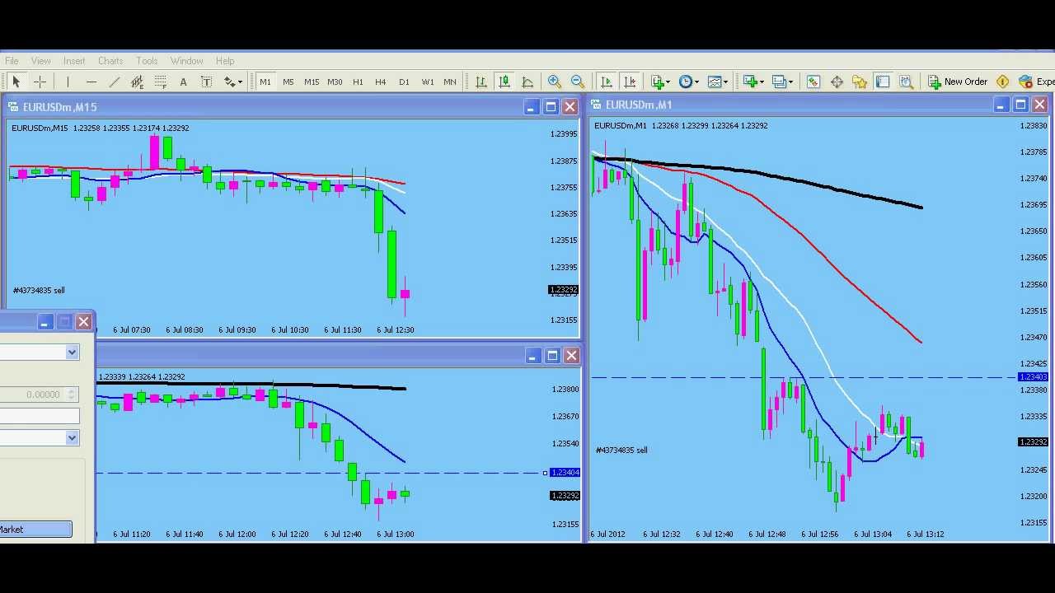Open Navigator star folder icon
This screenshot has width=1055, height=593.
click(860, 82)
